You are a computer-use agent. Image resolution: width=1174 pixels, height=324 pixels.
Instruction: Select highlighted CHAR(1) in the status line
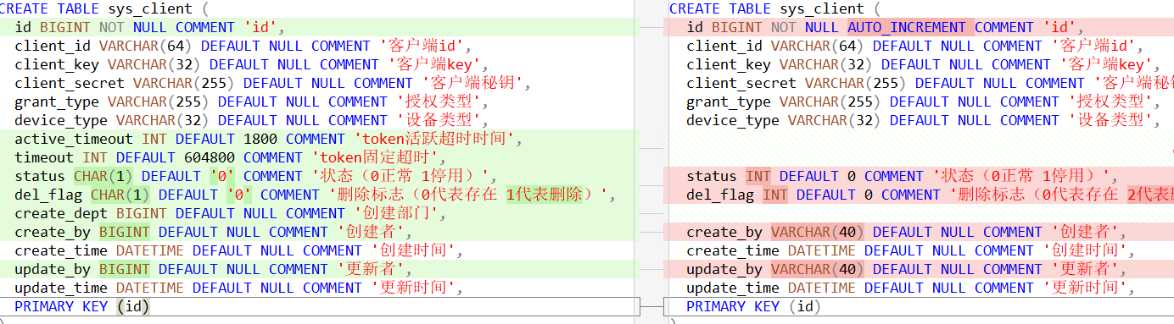(x=103, y=176)
